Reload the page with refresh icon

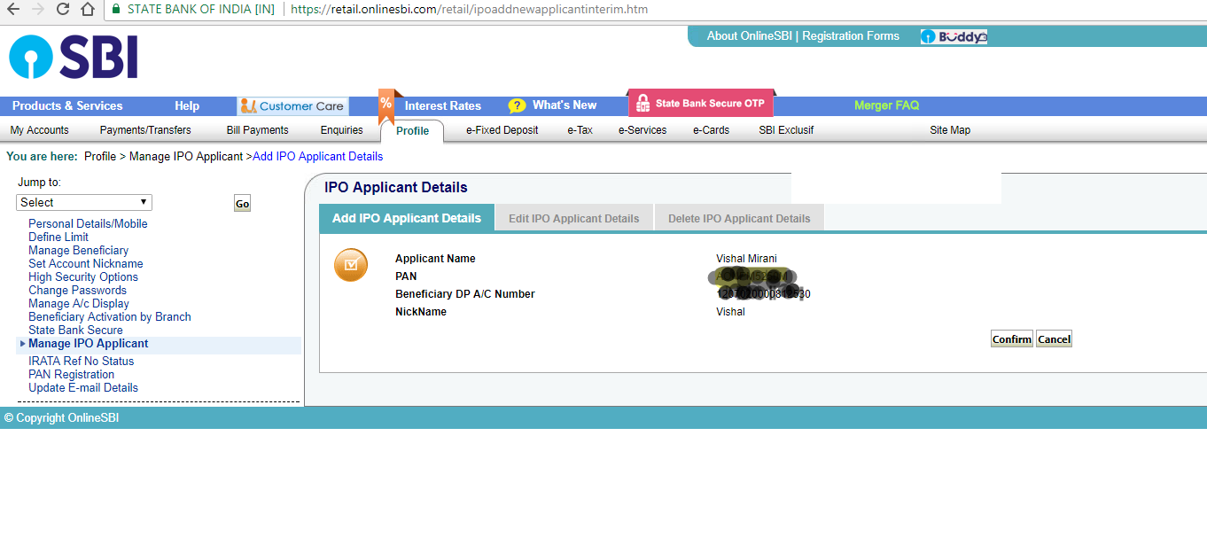pyautogui.click(x=62, y=10)
